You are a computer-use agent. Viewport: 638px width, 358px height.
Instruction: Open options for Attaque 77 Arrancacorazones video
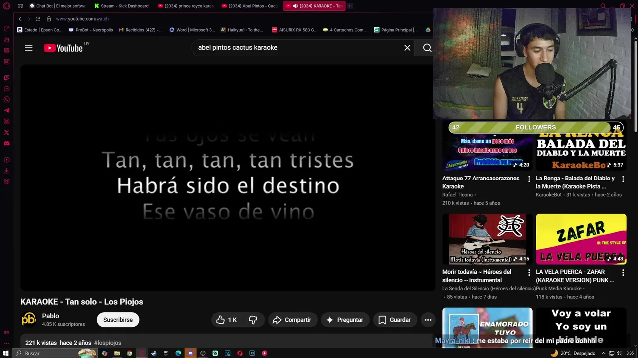529,179
